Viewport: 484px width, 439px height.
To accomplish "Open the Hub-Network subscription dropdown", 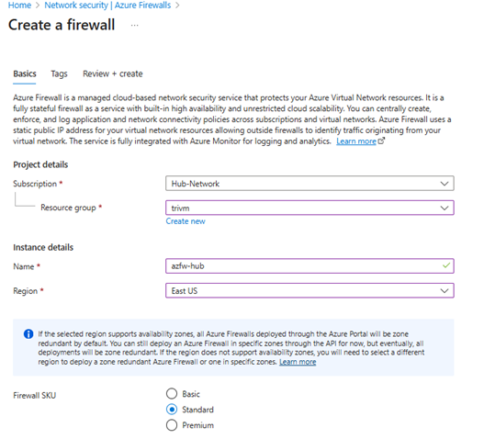I will 310,184.
